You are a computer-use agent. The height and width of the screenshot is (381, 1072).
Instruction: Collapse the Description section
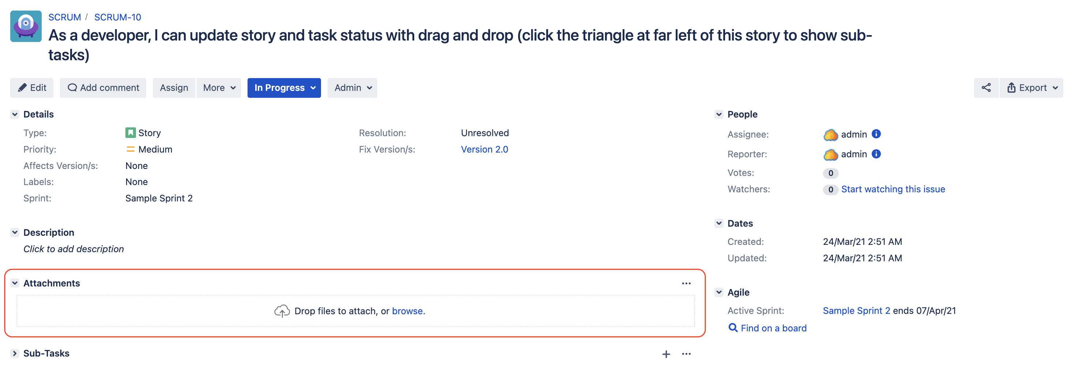(x=15, y=232)
